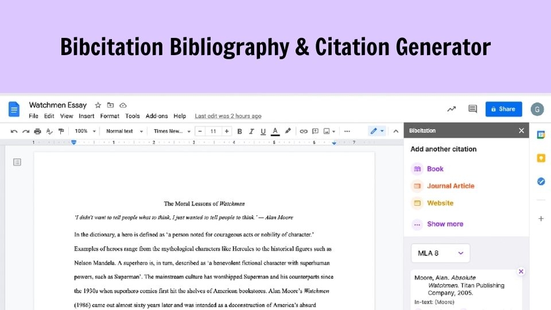Open the Google account avatar
The width and height of the screenshot is (551, 310).
[x=537, y=109]
